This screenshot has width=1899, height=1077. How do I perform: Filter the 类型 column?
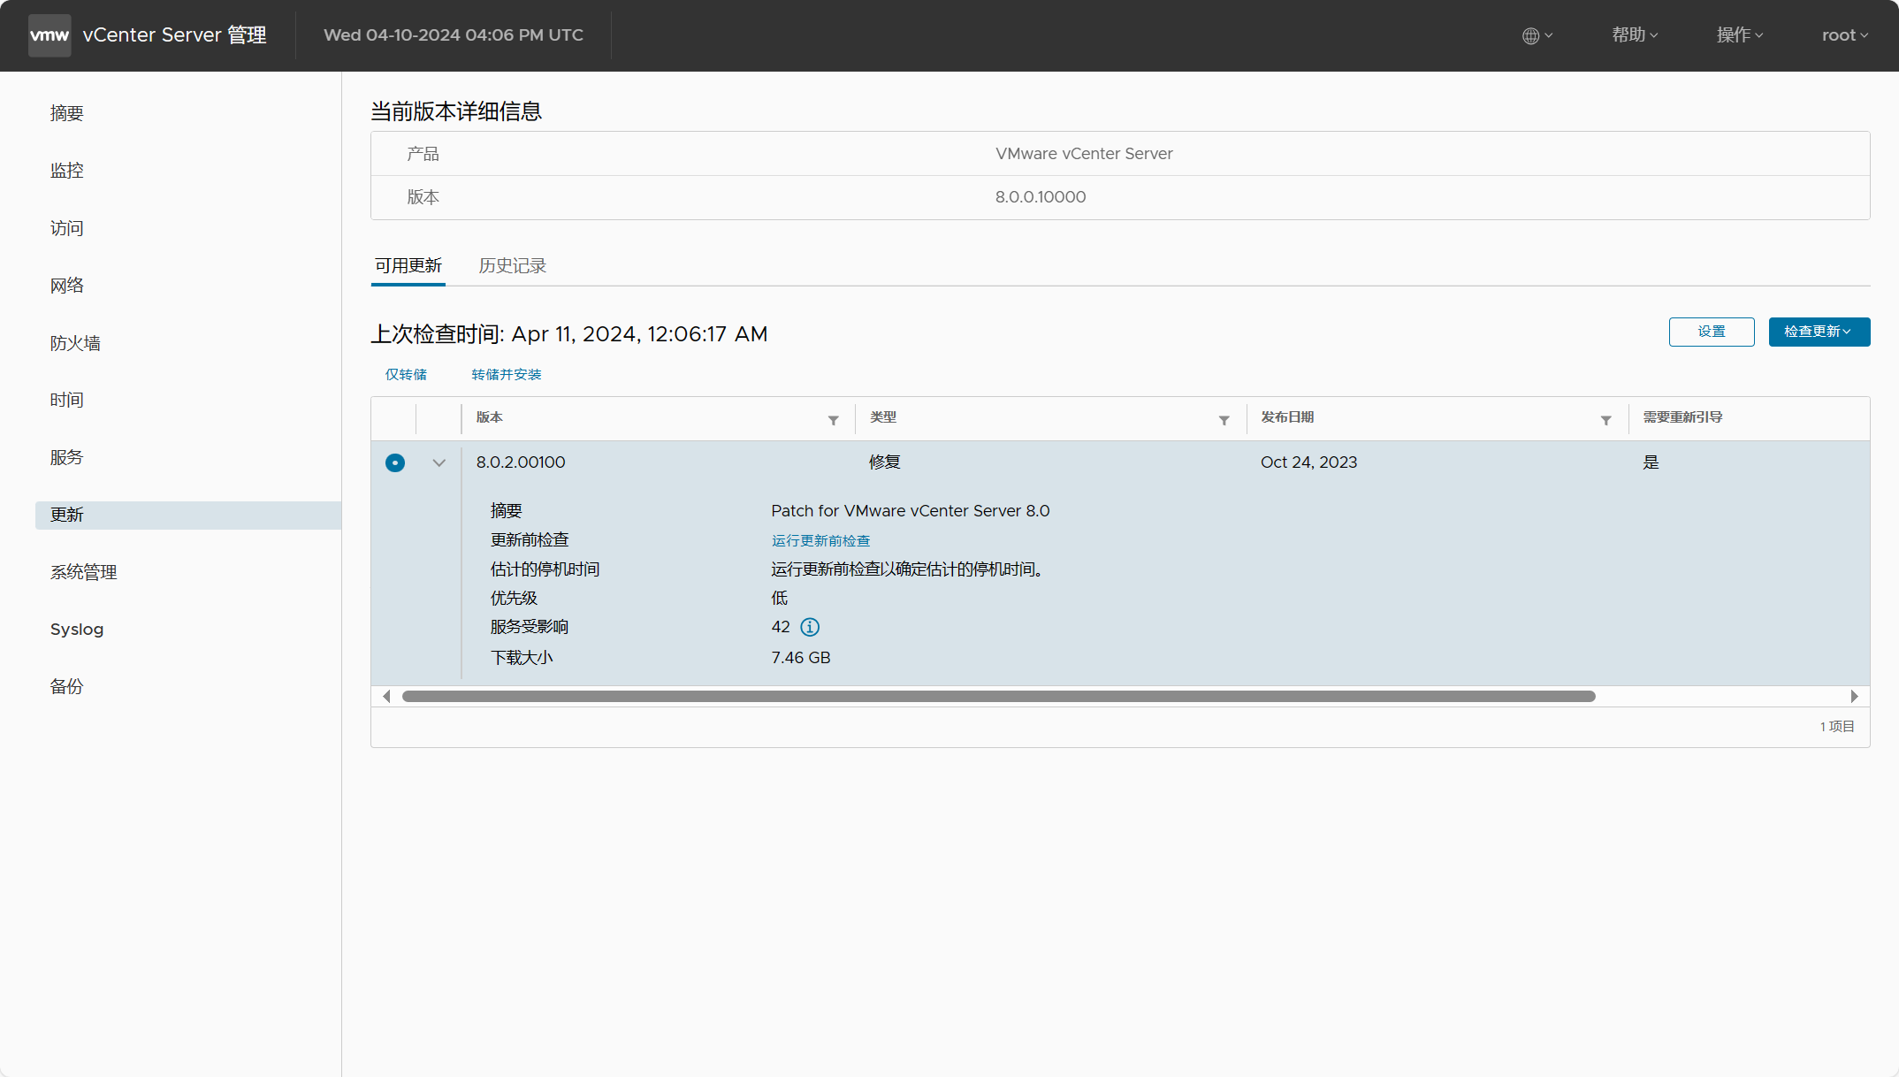click(x=1224, y=420)
